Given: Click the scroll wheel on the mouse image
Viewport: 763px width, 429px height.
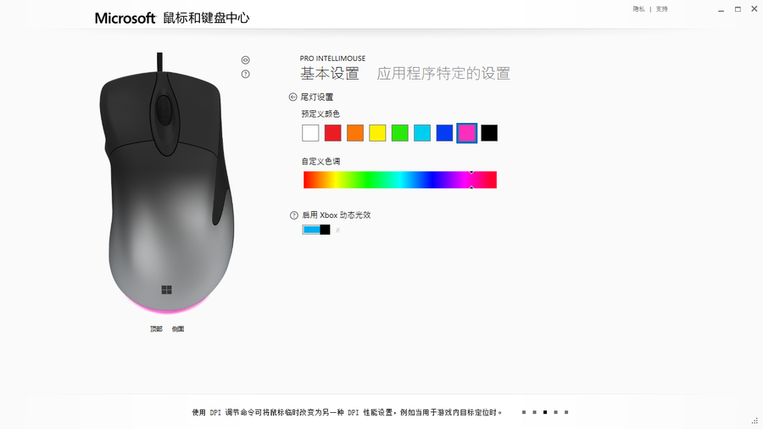Looking at the screenshot, I should pyautogui.click(x=164, y=110).
